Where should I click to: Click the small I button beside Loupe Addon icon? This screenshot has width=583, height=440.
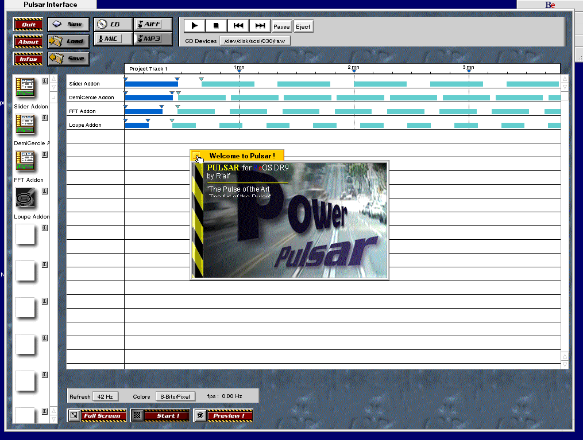click(x=45, y=191)
